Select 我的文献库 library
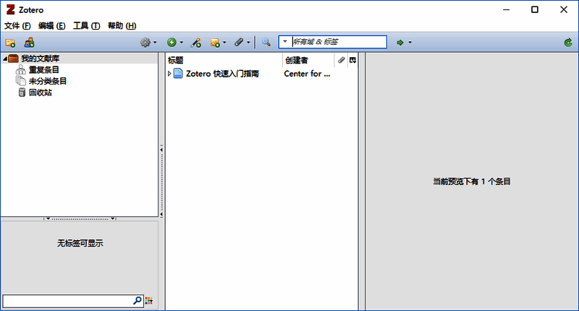579x311 pixels. [x=40, y=59]
